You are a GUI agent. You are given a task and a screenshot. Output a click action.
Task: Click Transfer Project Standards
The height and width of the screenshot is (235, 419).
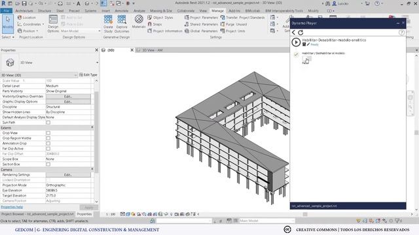pos(242,18)
